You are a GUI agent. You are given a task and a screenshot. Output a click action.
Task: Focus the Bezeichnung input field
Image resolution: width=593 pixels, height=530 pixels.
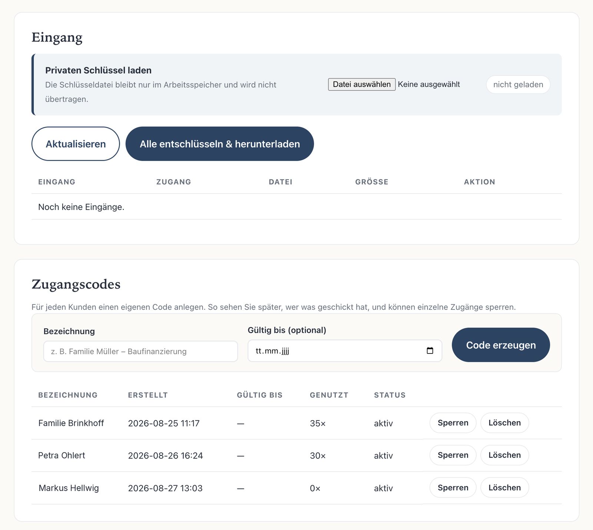pyautogui.click(x=140, y=351)
